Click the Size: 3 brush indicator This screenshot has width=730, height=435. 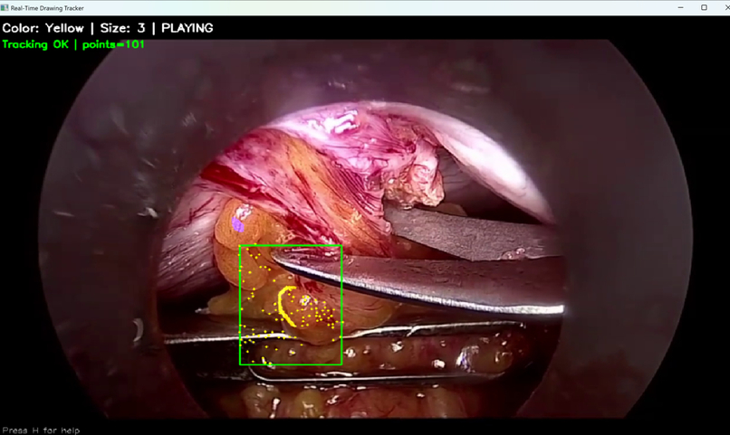[x=122, y=28]
